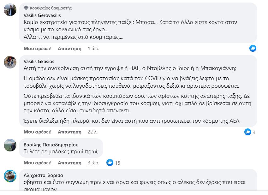Viewport: 268px width, 195px height.
Task: Like the Vasilis Gerovasilis comment
Action: pos(38,49)
